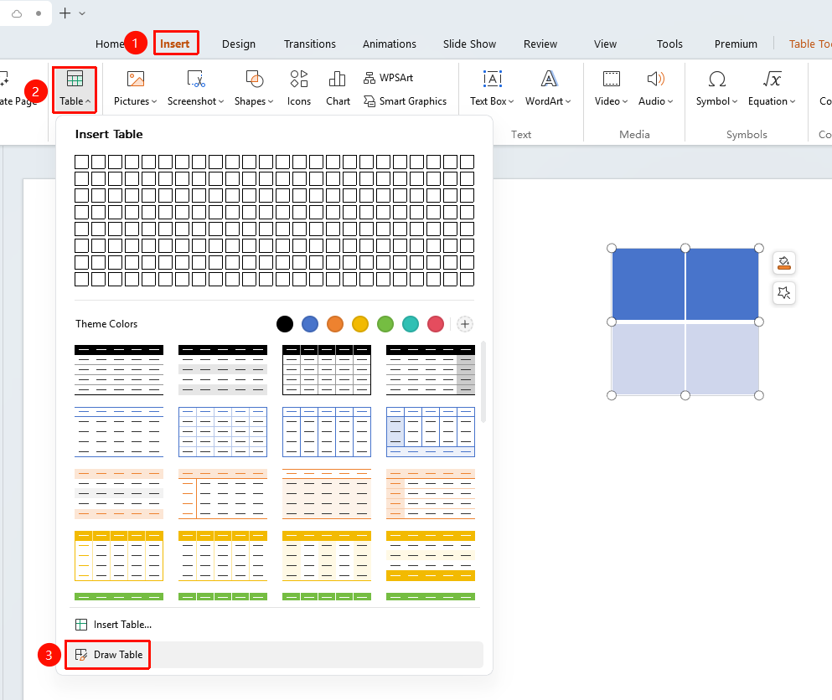Apply the first black table style thumbnail

[119, 370]
